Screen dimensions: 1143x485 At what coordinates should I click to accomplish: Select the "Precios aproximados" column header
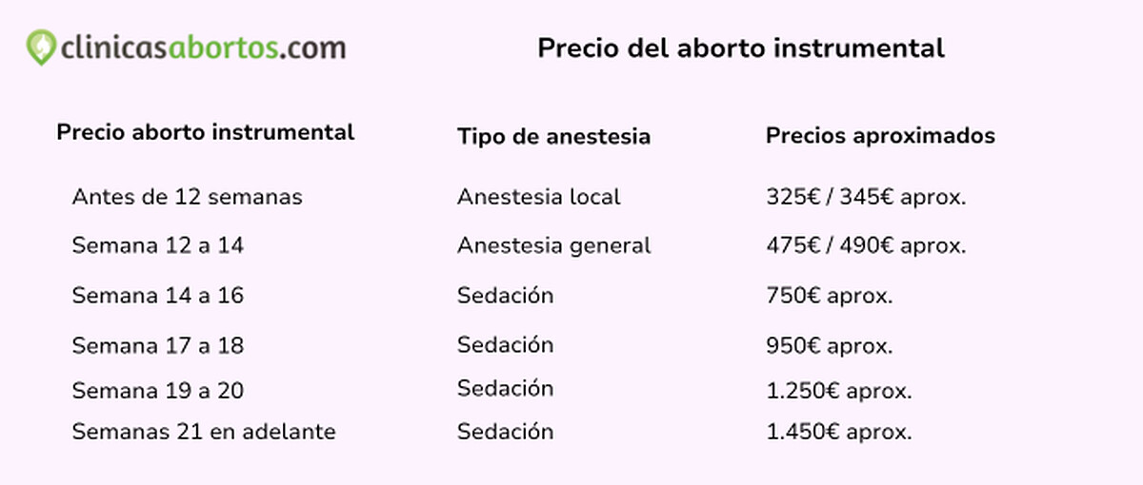click(879, 136)
